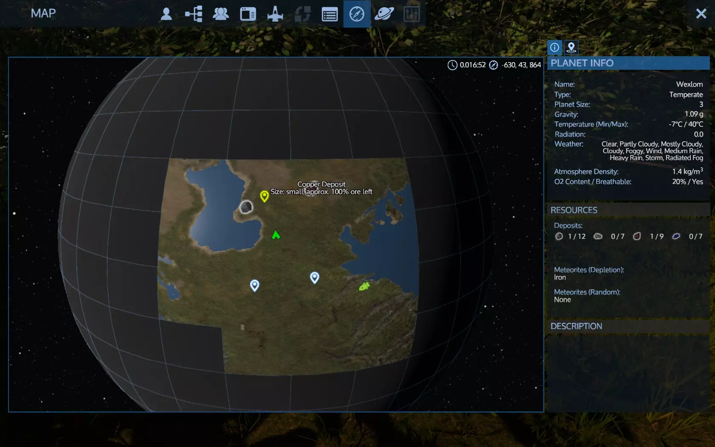Close the map window with X

(701, 14)
